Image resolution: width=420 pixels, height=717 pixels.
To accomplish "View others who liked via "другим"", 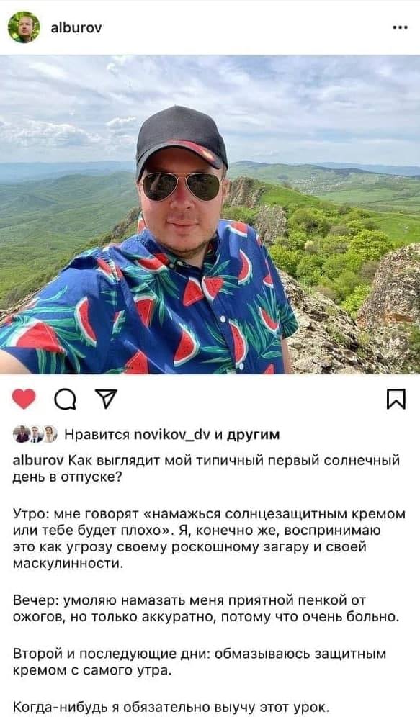I will pyautogui.click(x=253, y=434).
